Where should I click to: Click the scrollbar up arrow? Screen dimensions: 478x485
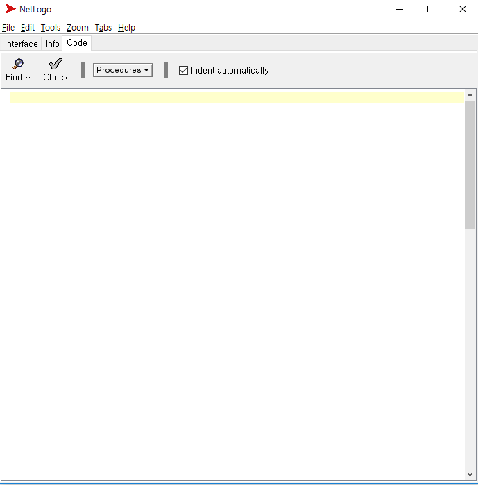[x=470, y=95]
